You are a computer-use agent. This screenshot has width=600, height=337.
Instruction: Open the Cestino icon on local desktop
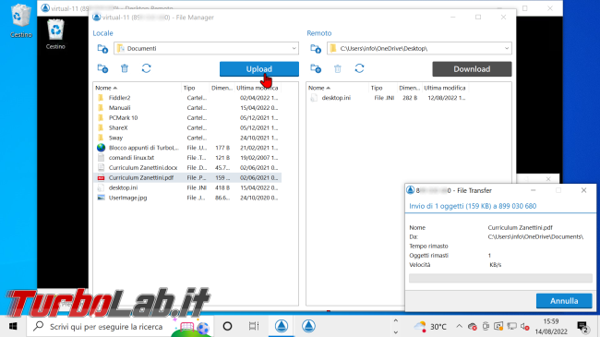pos(20,21)
